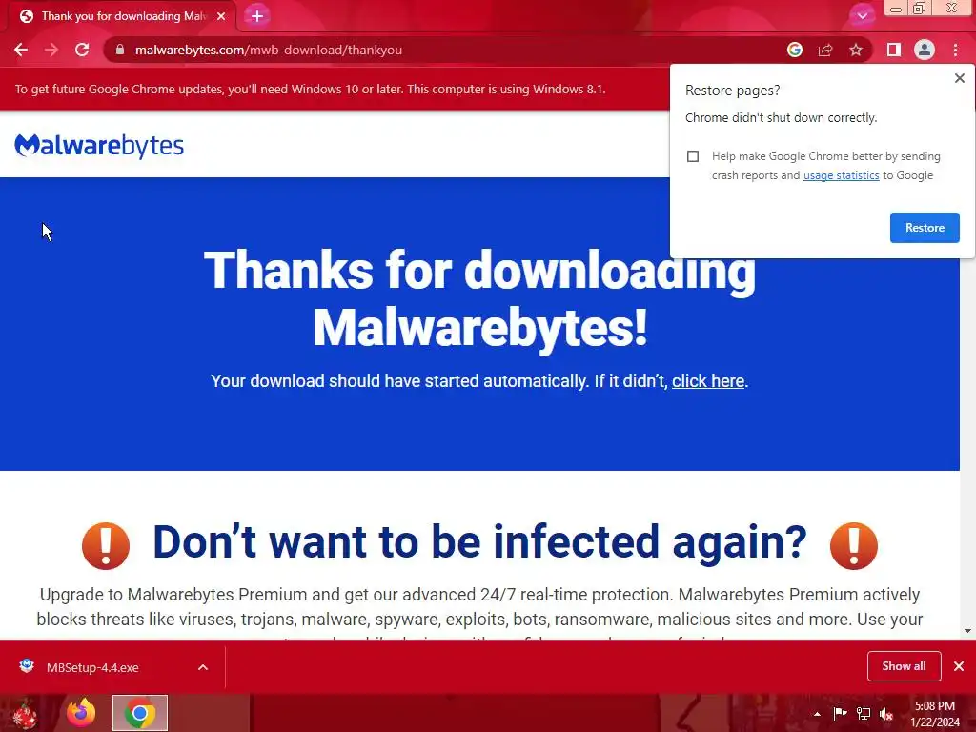Click the 'click here' download link
Image resolution: width=976 pixels, height=732 pixels.
(708, 381)
